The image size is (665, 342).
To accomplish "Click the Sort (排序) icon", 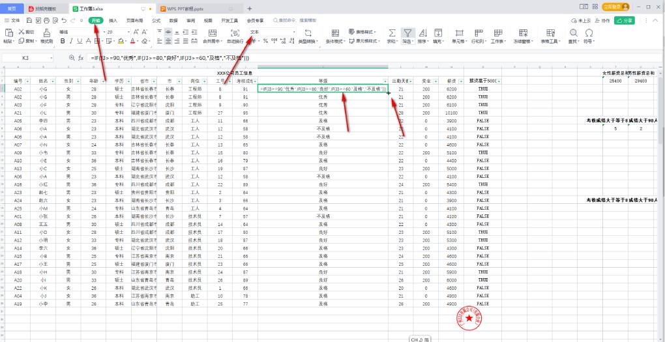I will [422, 33].
